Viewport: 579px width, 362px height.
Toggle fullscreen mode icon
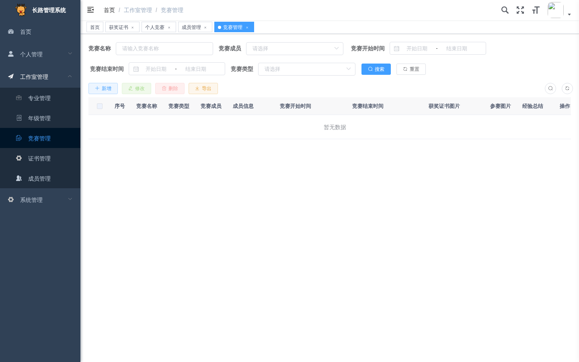click(520, 10)
